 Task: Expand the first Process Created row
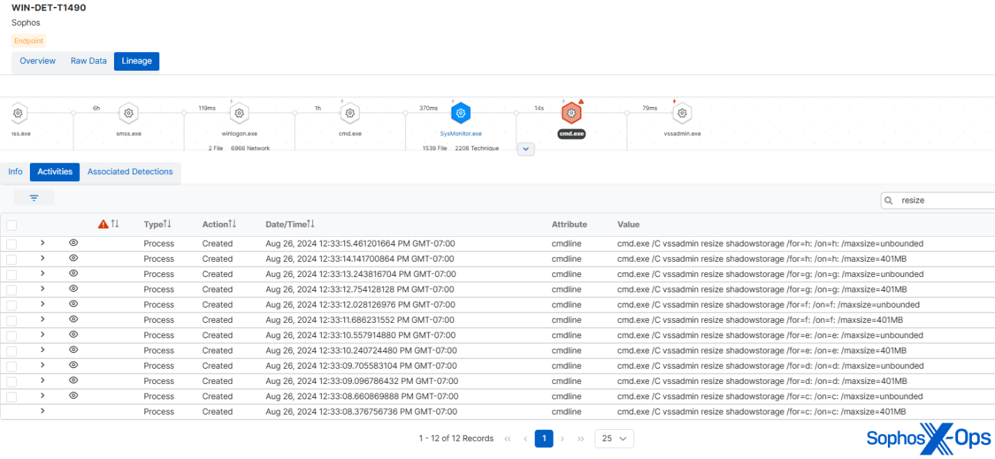(42, 243)
